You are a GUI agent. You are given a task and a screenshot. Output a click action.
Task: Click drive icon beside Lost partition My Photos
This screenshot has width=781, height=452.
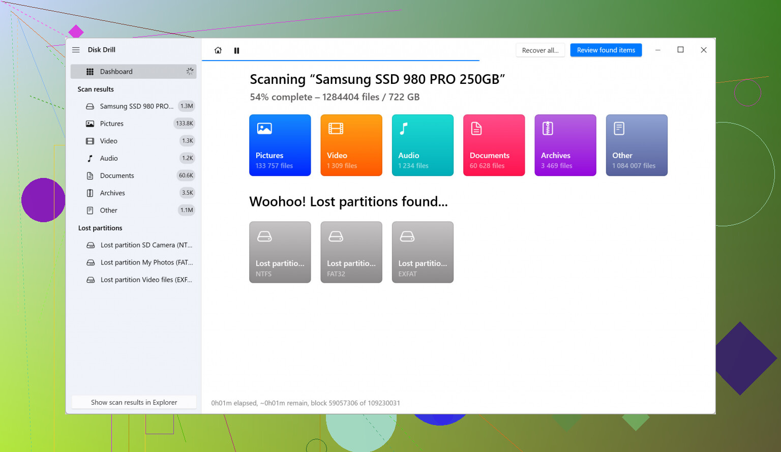pyautogui.click(x=91, y=262)
